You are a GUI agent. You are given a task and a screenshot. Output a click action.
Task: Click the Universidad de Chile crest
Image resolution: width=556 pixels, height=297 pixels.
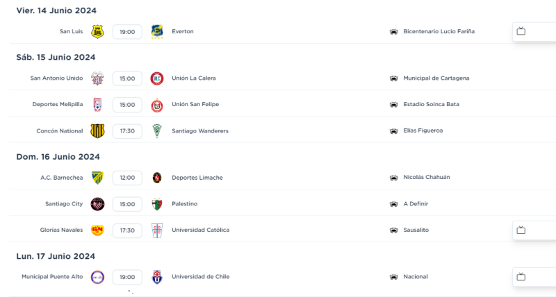tap(157, 277)
